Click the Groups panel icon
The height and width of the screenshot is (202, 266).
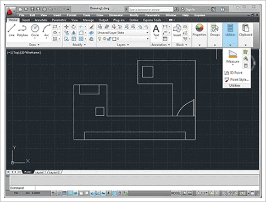click(215, 30)
